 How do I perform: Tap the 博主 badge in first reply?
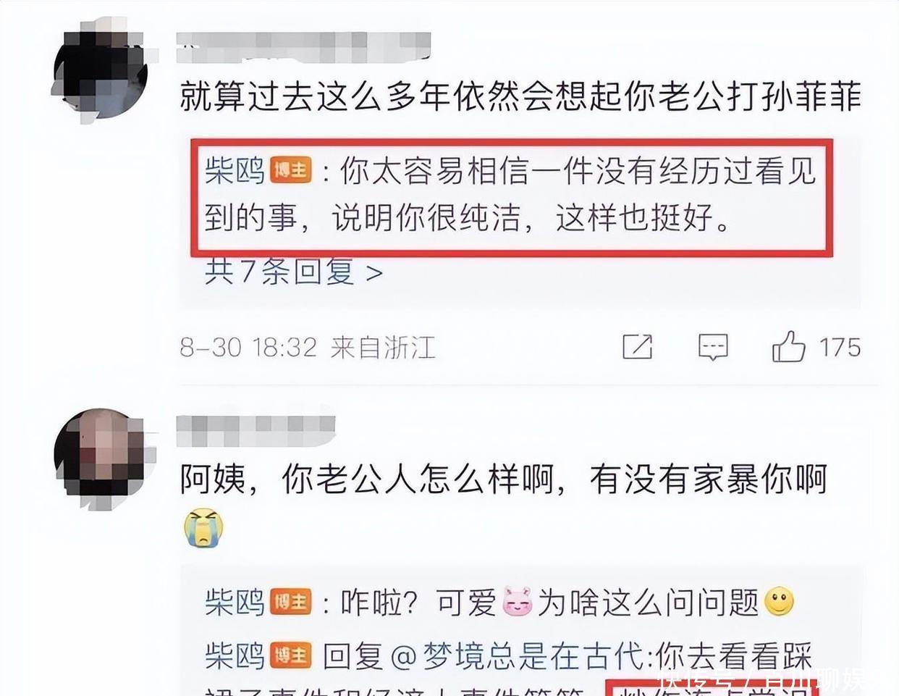(x=291, y=171)
